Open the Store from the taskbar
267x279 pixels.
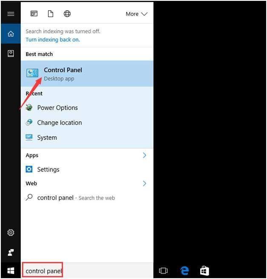click(205, 270)
